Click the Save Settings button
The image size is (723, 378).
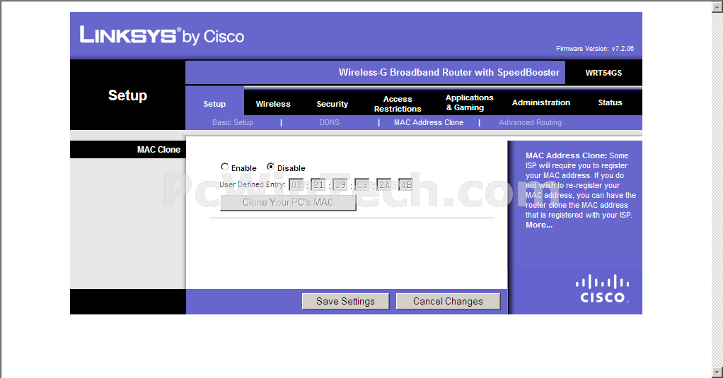tap(345, 302)
